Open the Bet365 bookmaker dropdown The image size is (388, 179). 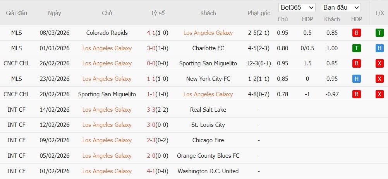coord(297,7)
